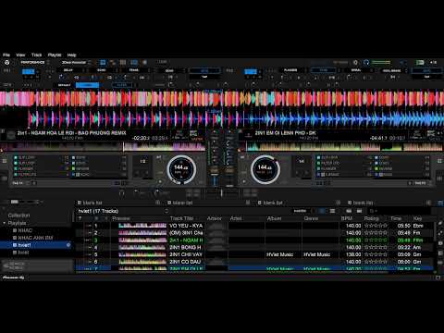Click the rekordbox settings gear icon at top left
The image size is (444, 333).
click(6, 62)
